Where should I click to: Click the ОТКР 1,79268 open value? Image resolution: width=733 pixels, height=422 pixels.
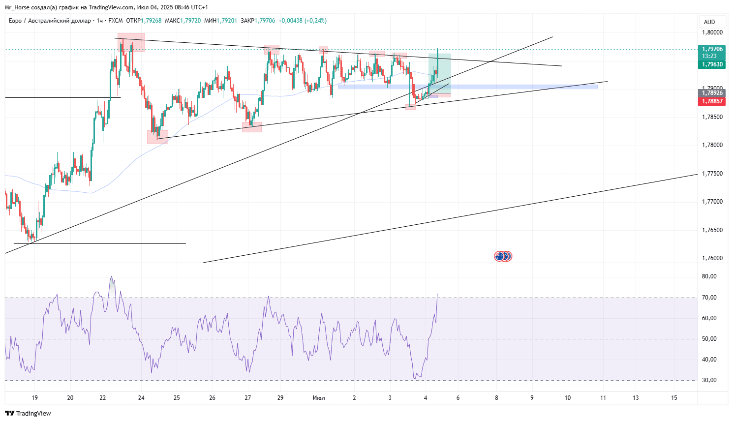pyautogui.click(x=144, y=21)
